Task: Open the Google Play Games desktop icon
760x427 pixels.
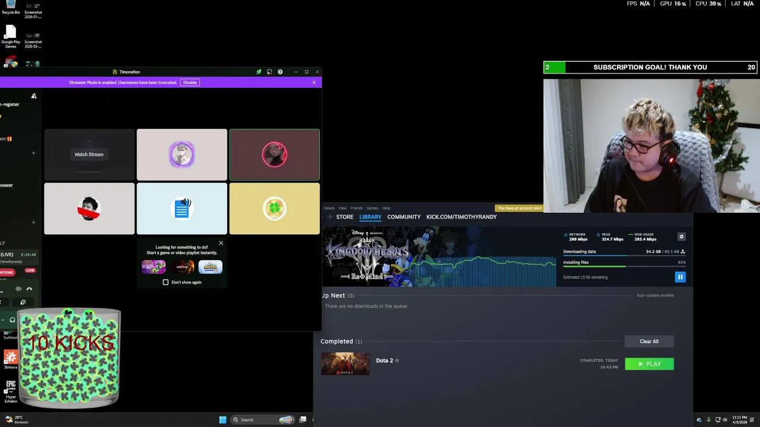Action: tap(11, 37)
